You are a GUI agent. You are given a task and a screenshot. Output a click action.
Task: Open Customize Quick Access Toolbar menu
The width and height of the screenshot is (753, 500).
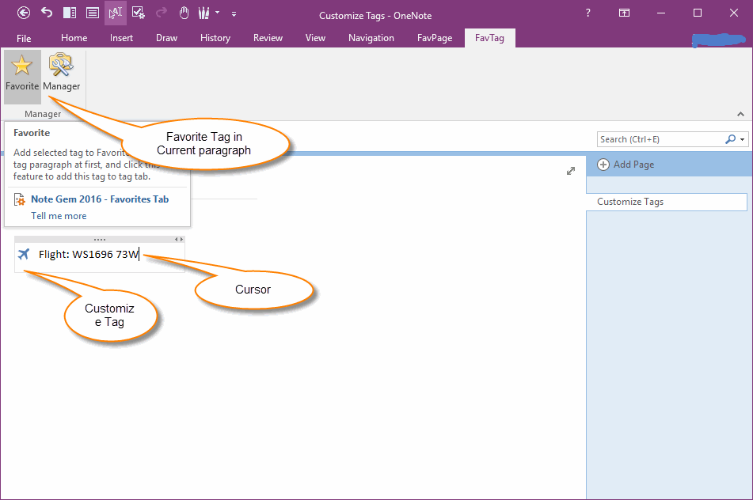[x=234, y=14]
